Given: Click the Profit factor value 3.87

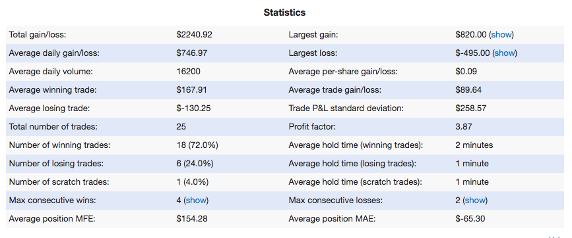Looking at the screenshot, I should 464,127.
